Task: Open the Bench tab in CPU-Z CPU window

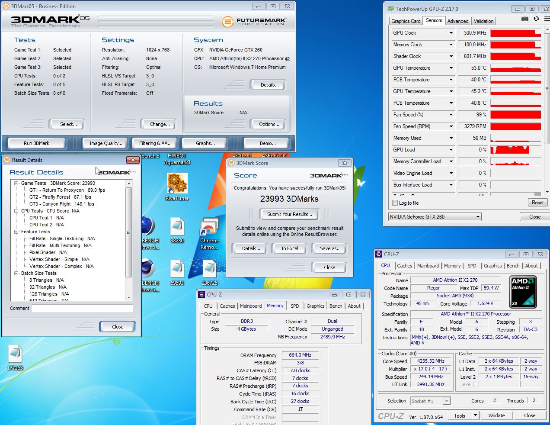Action: click(513, 266)
